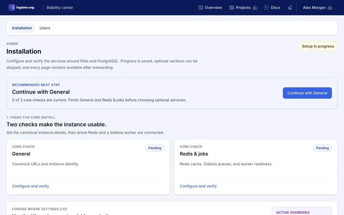
Task: Click the Continue with General heading text
Action: click(x=41, y=92)
